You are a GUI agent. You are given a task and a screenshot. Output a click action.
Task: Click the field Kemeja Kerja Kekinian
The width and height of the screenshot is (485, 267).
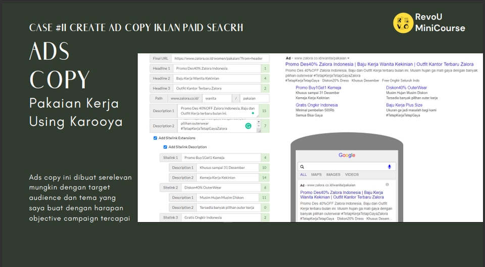(x=229, y=178)
